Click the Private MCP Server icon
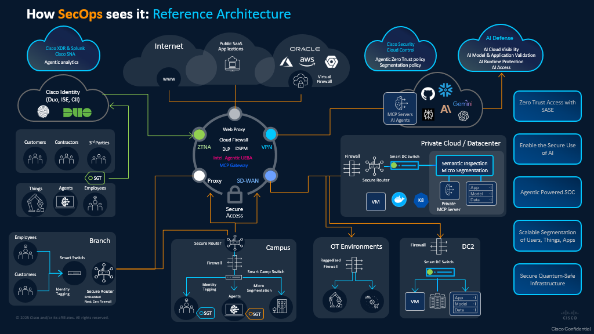 [450, 190]
